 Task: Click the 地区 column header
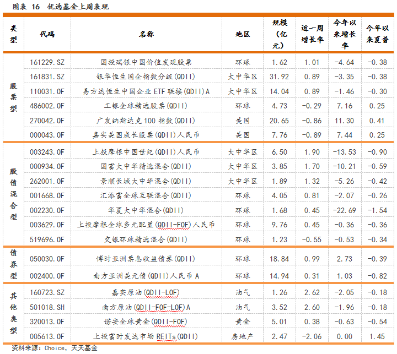[243, 34]
